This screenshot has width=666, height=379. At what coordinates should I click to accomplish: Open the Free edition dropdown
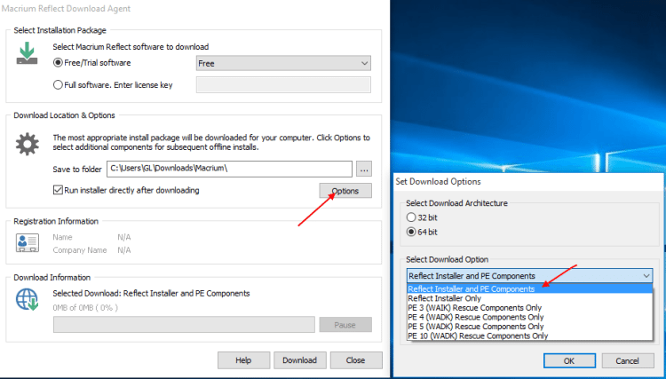[283, 63]
